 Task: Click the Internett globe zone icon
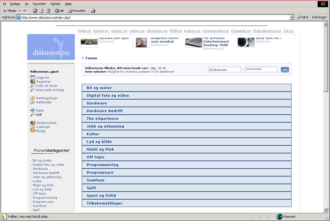tap(279, 217)
